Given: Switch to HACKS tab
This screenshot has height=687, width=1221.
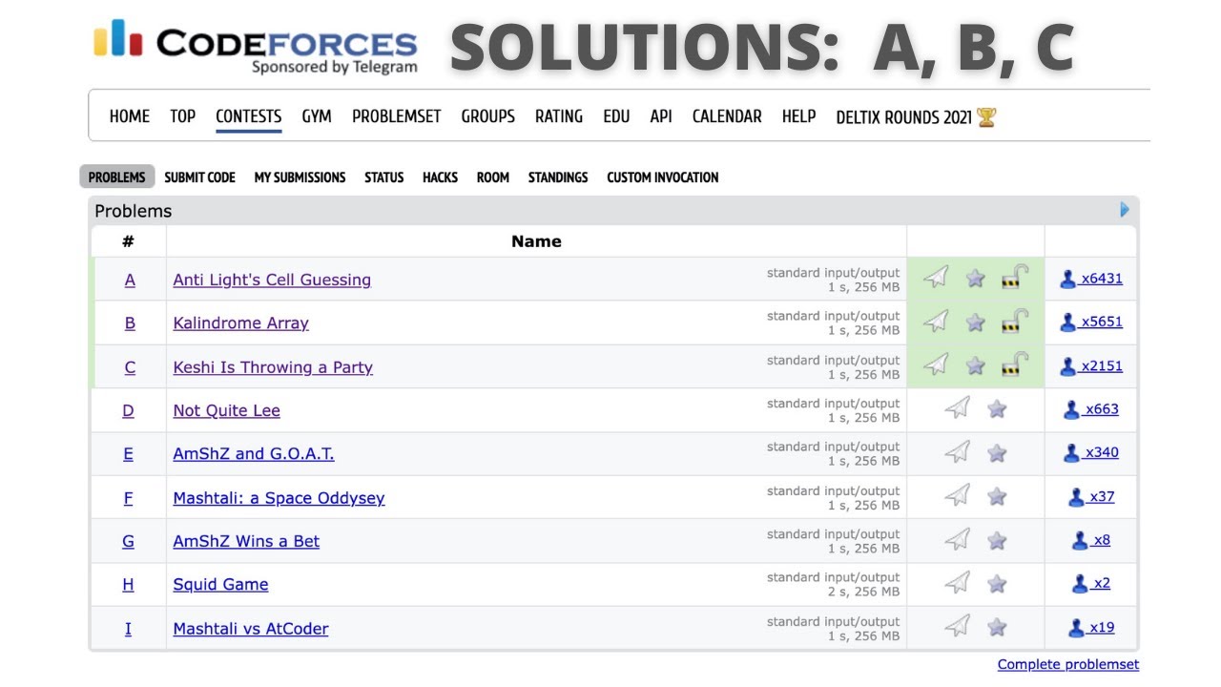Looking at the screenshot, I should tap(440, 177).
